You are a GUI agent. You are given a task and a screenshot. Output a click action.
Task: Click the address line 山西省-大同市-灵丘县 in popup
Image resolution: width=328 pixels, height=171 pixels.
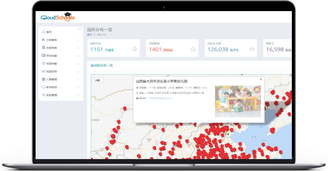(175, 93)
